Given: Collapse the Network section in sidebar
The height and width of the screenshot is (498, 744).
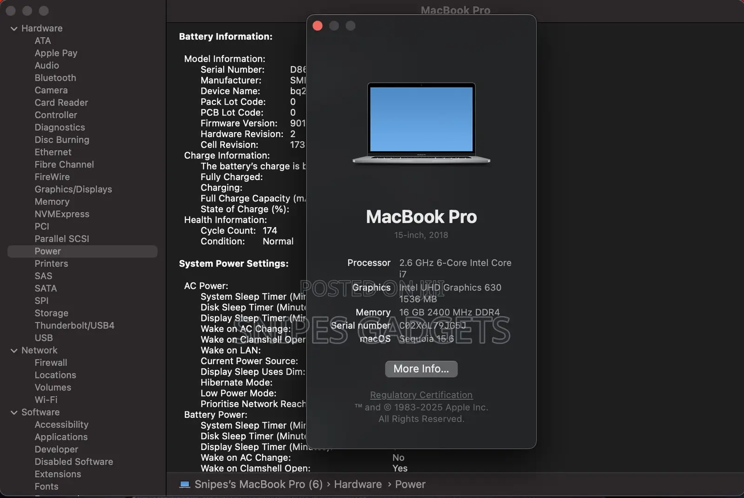Looking at the screenshot, I should click(x=14, y=350).
